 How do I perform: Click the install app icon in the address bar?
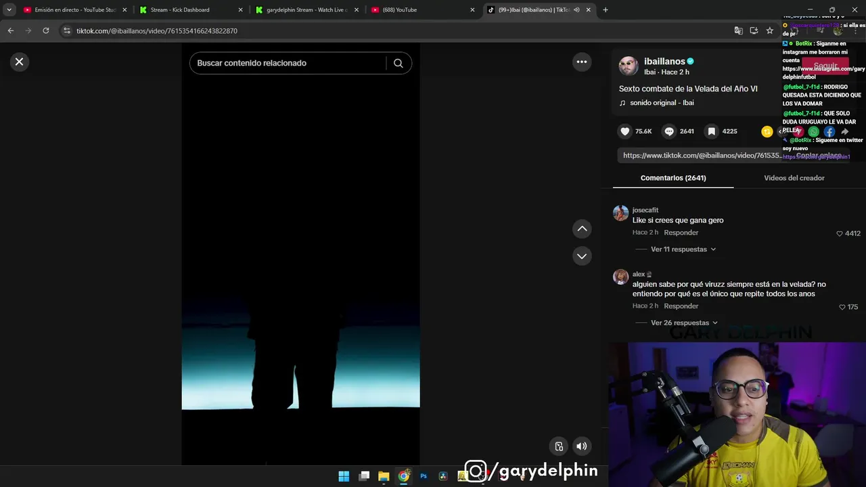coord(754,30)
